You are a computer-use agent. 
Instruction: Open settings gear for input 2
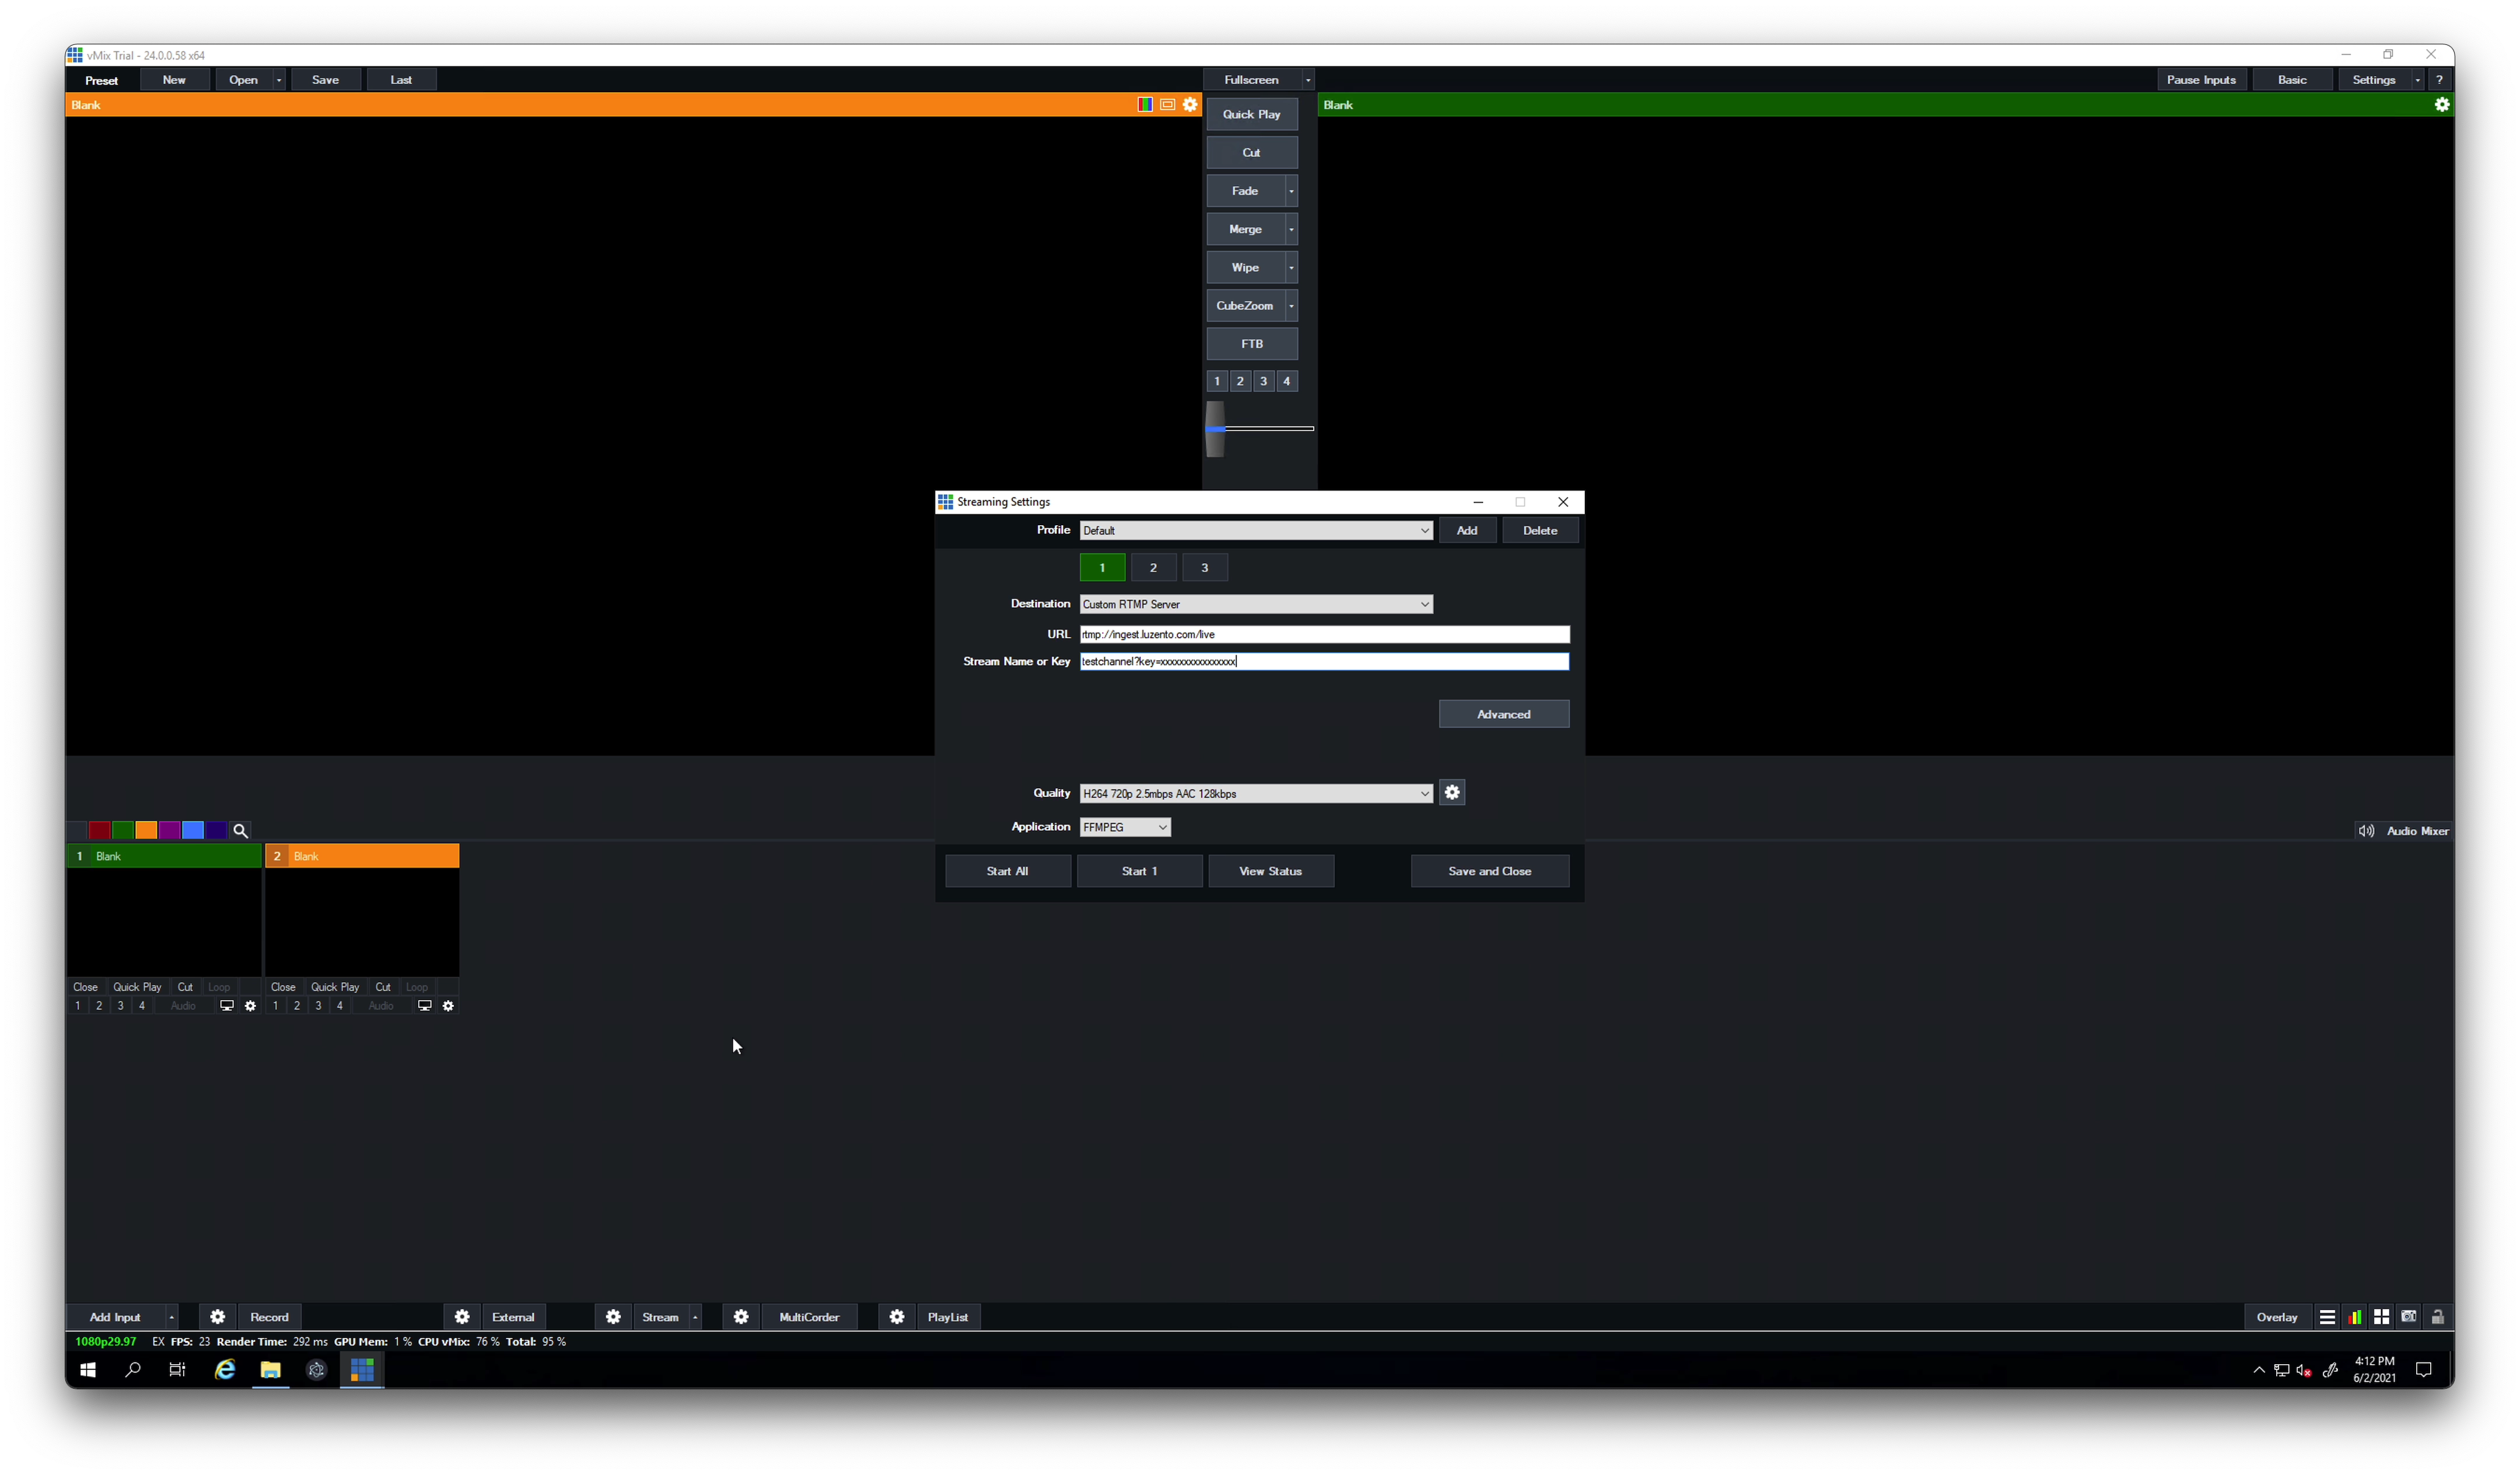coord(448,1006)
